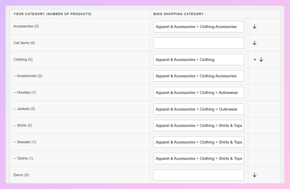Click the down arrow in the Clothing (0) row
Image resolution: width=290 pixels, height=189 pixels.
coord(261,60)
